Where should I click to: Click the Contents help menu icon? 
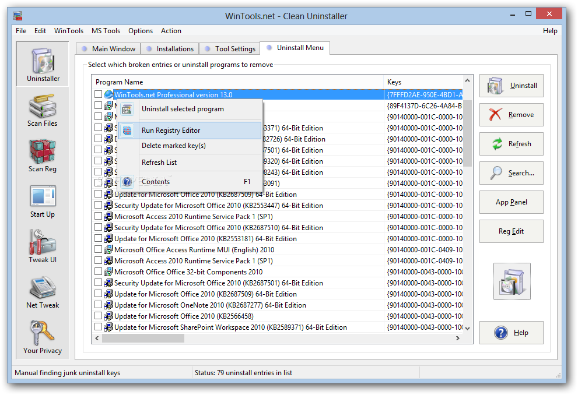click(x=127, y=182)
